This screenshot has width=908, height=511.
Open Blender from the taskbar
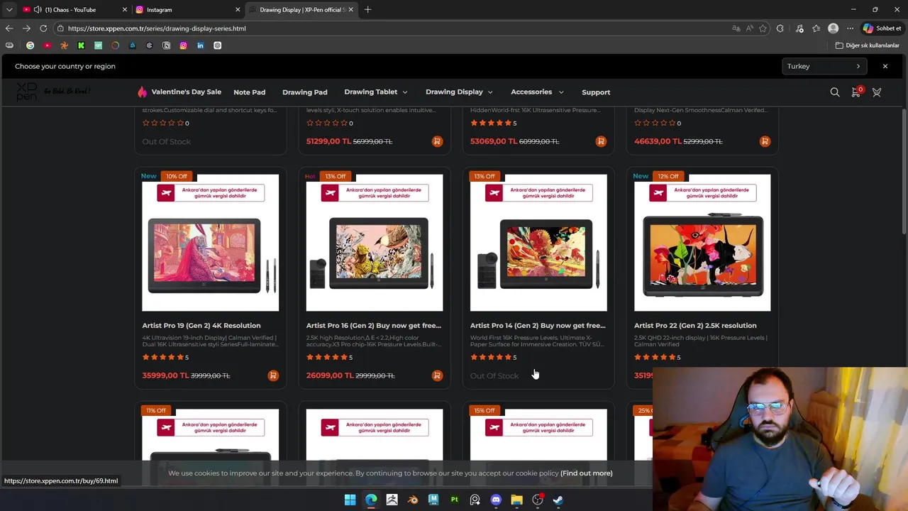(x=413, y=500)
